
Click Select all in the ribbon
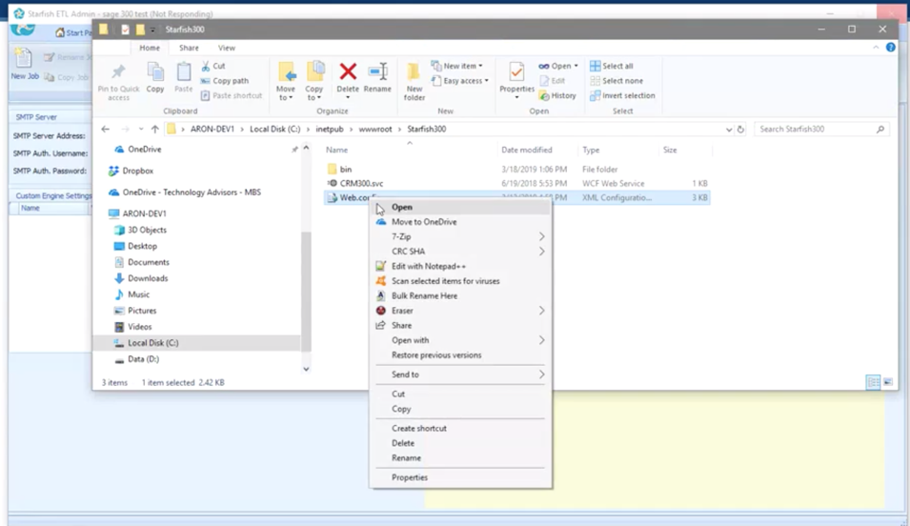[611, 66]
